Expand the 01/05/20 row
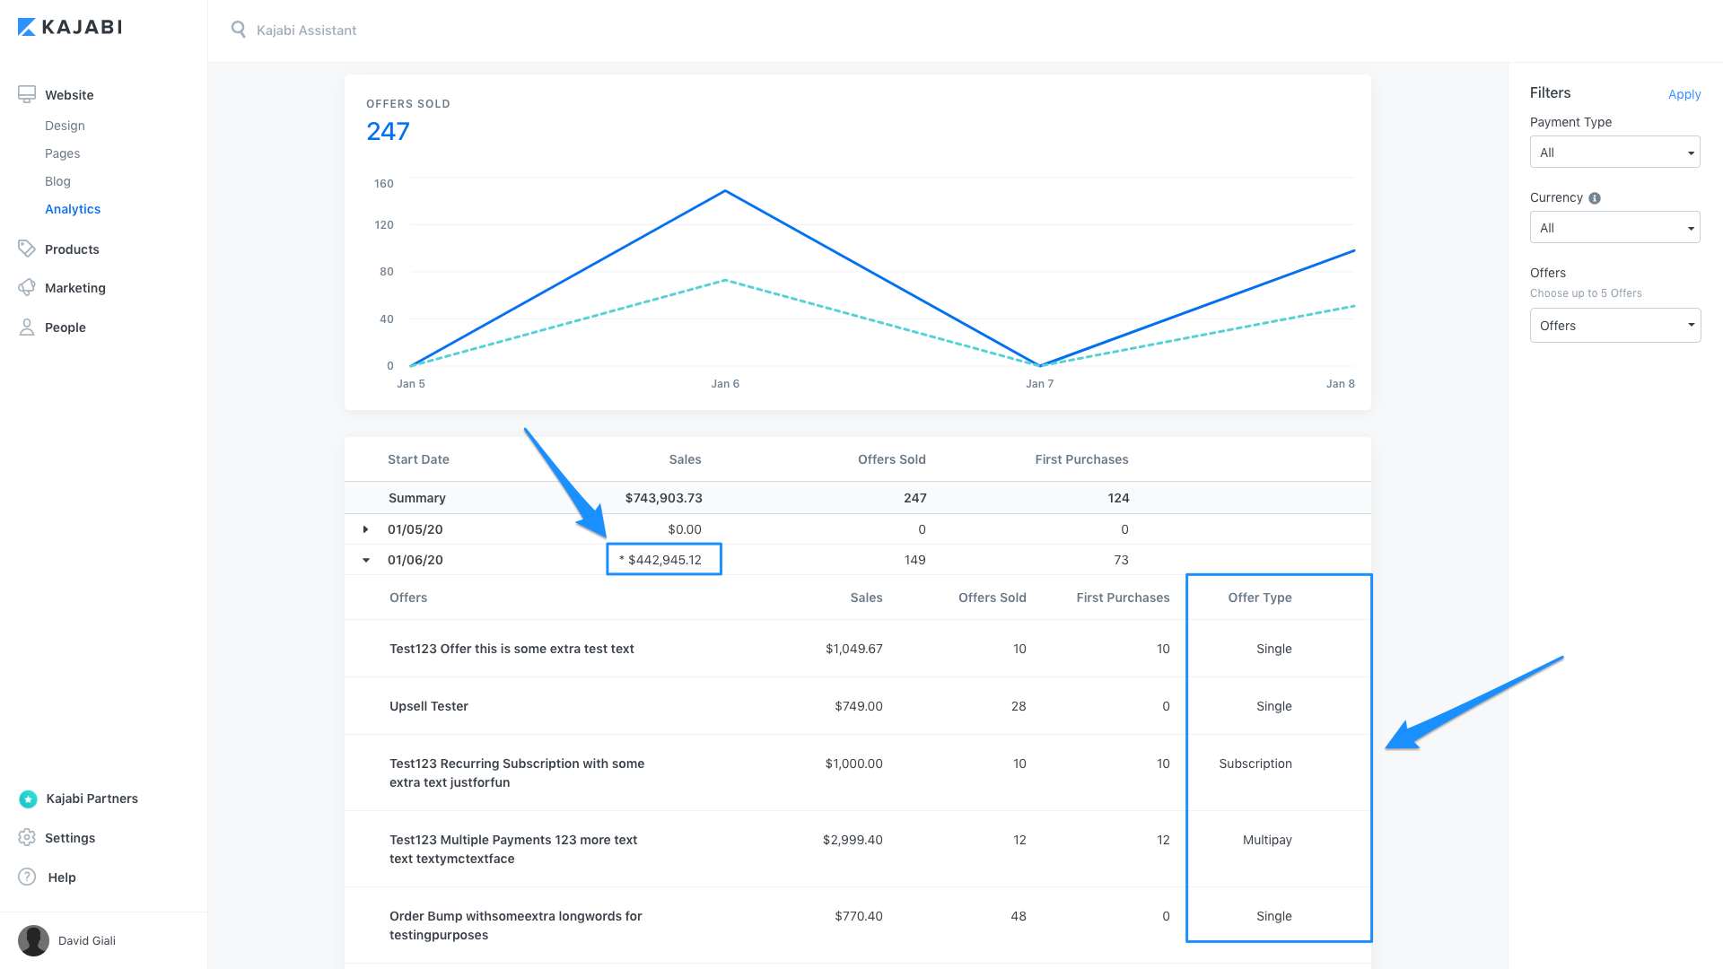This screenshot has height=969, width=1723. pos(365,529)
